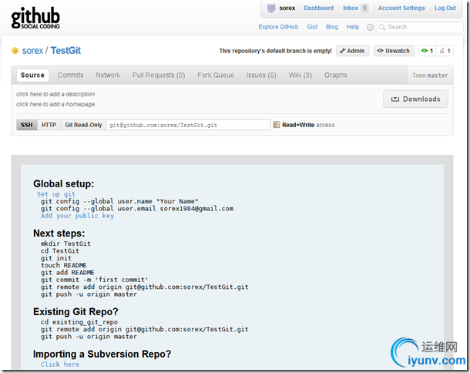Click 'click here to add a homepage'
This screenshot has width=470, height=373.
point(55,104)
